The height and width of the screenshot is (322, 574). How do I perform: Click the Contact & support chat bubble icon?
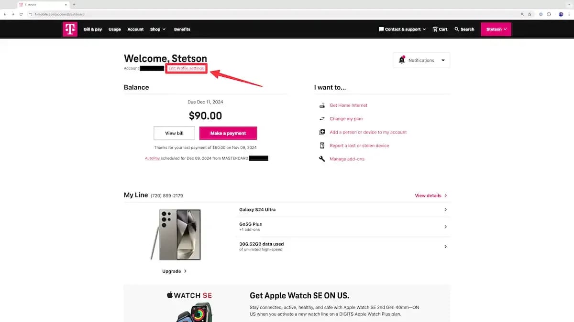[380, 29]
